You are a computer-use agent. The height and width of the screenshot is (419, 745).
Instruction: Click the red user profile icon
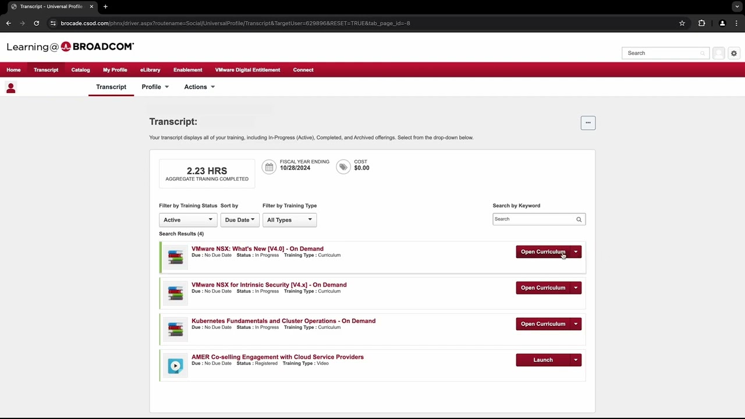point(10,87)
